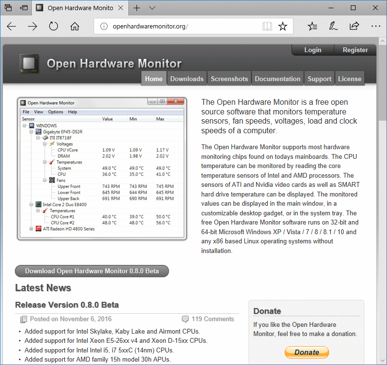Screen dimensions: 387x365
Task: Open the Screenshots navigation tab
Action: (229, 79)
